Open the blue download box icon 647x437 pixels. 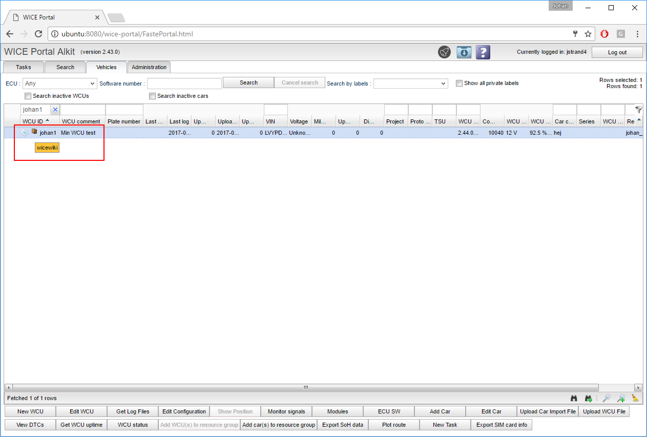[x=464, y=52]
